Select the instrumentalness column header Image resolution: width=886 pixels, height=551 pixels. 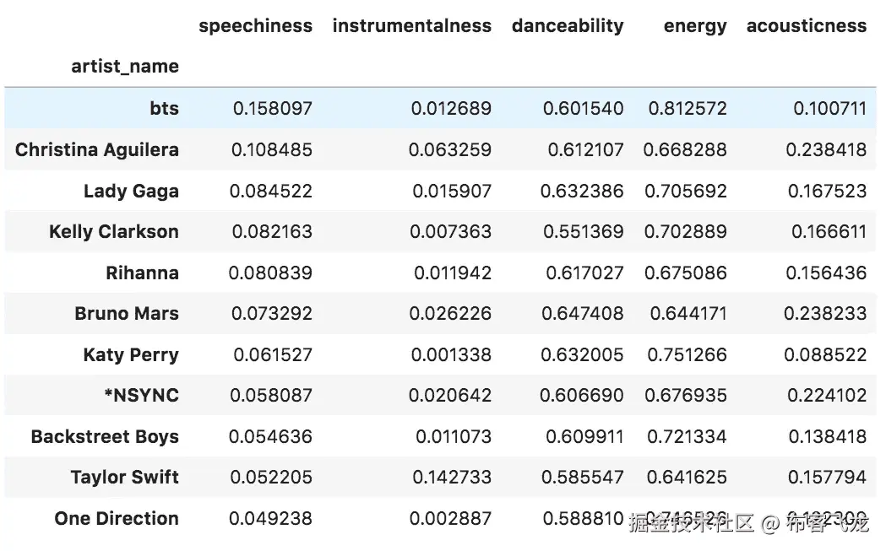coord(411,26)
